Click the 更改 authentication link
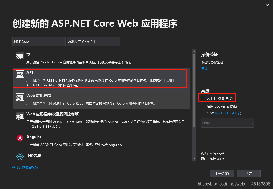 coord(204,69)
